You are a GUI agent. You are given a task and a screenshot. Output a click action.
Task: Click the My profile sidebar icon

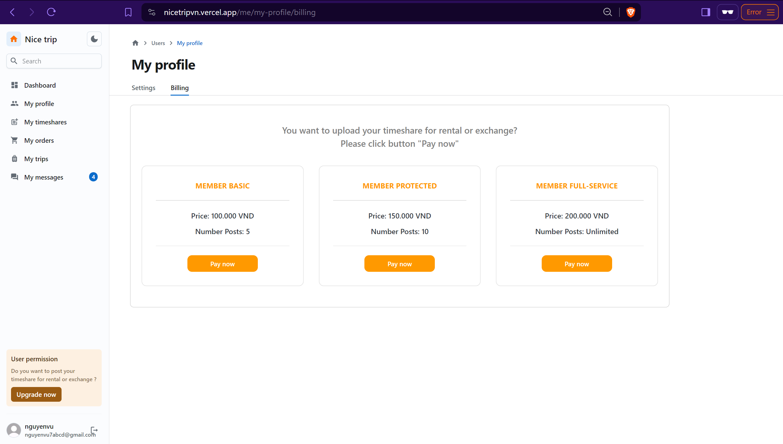[x=14, y=103]
